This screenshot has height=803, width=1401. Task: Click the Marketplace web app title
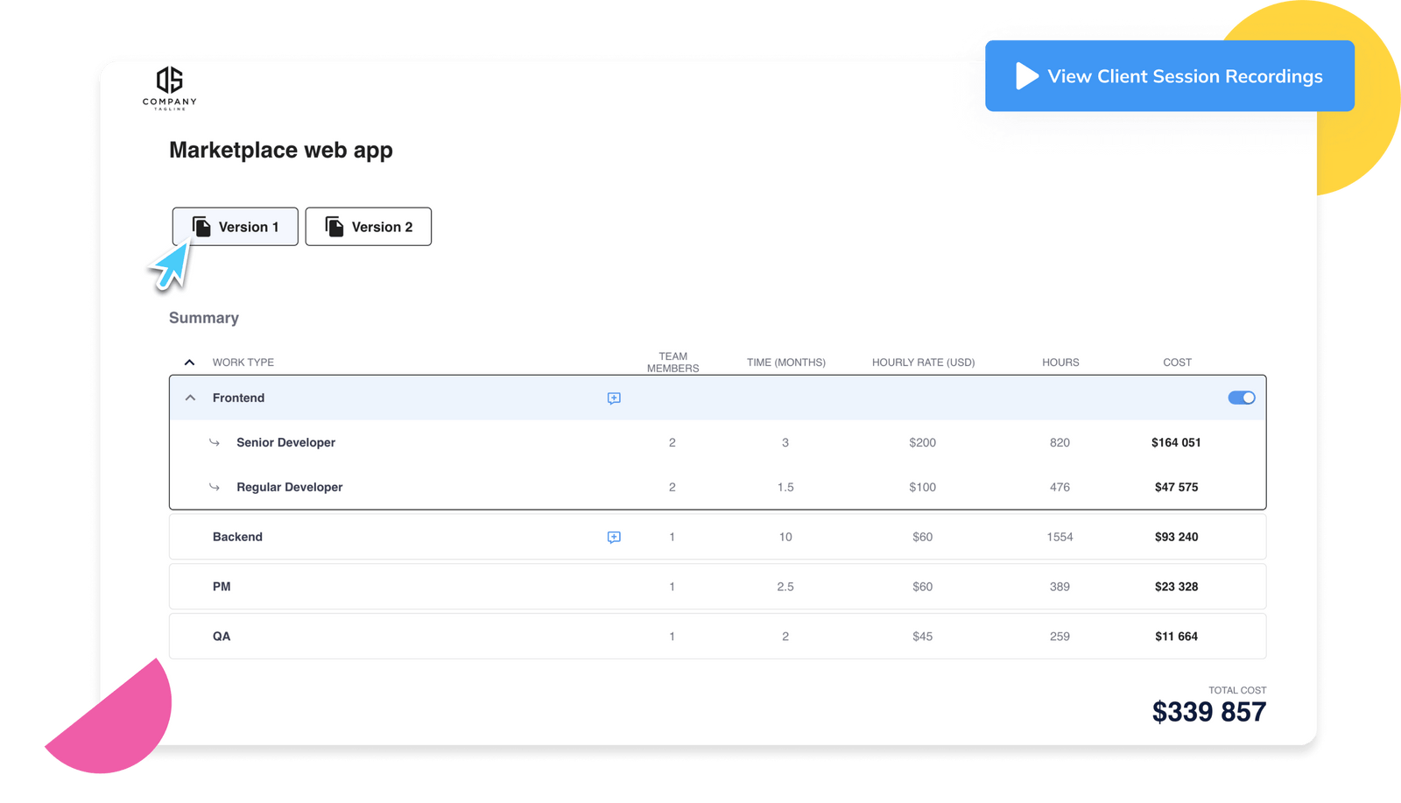(x=281, y=150)
